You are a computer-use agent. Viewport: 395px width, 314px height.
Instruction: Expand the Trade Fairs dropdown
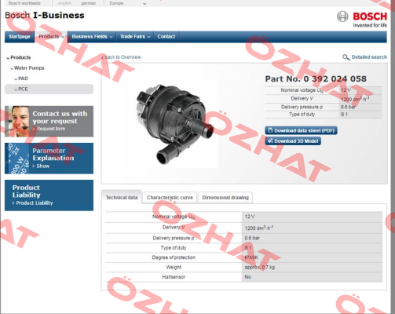click(135, 37)
